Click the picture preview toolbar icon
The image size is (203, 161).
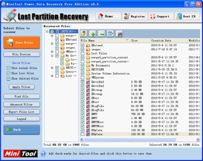click(101, 34)
